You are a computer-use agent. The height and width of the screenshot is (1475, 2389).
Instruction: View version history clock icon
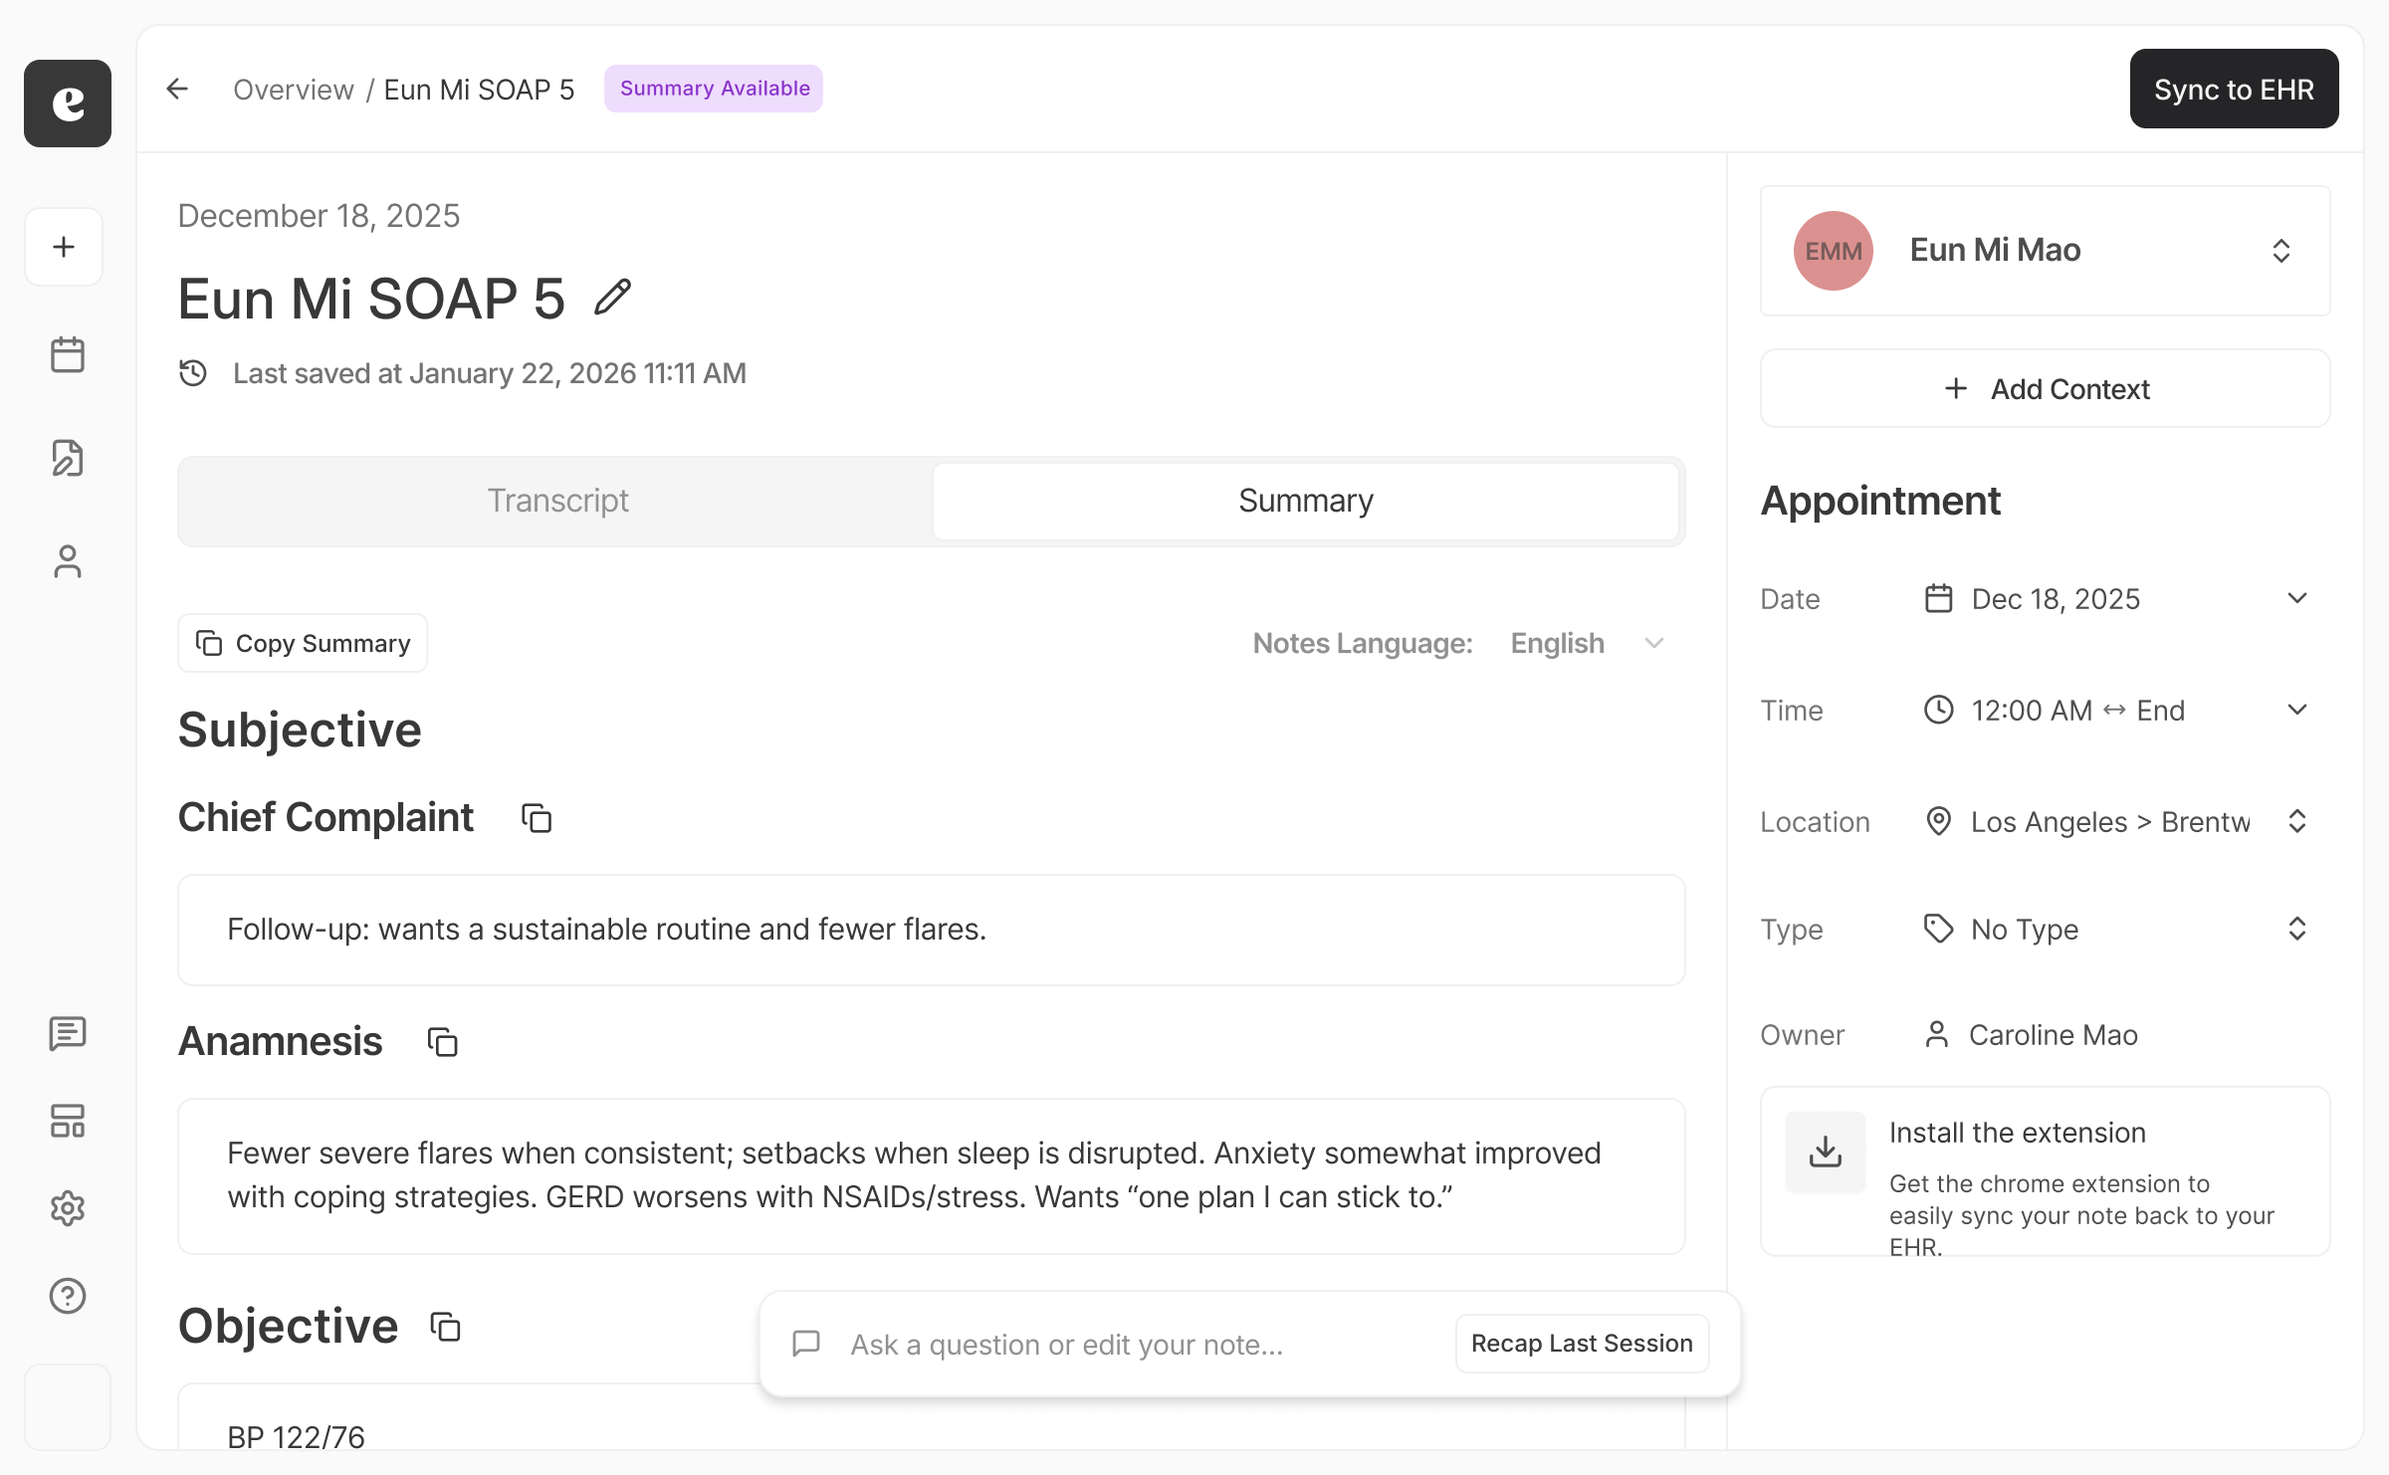click(x=193, y=373)
